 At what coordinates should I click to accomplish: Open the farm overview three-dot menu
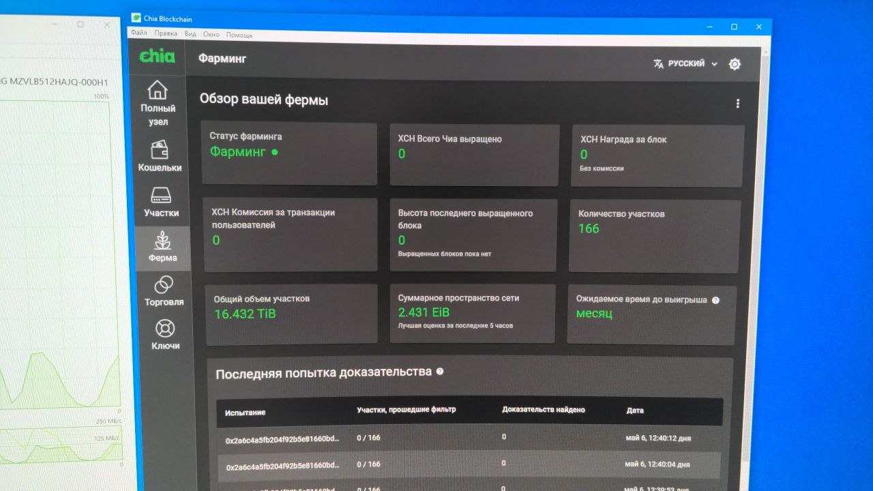coord(737,104)
